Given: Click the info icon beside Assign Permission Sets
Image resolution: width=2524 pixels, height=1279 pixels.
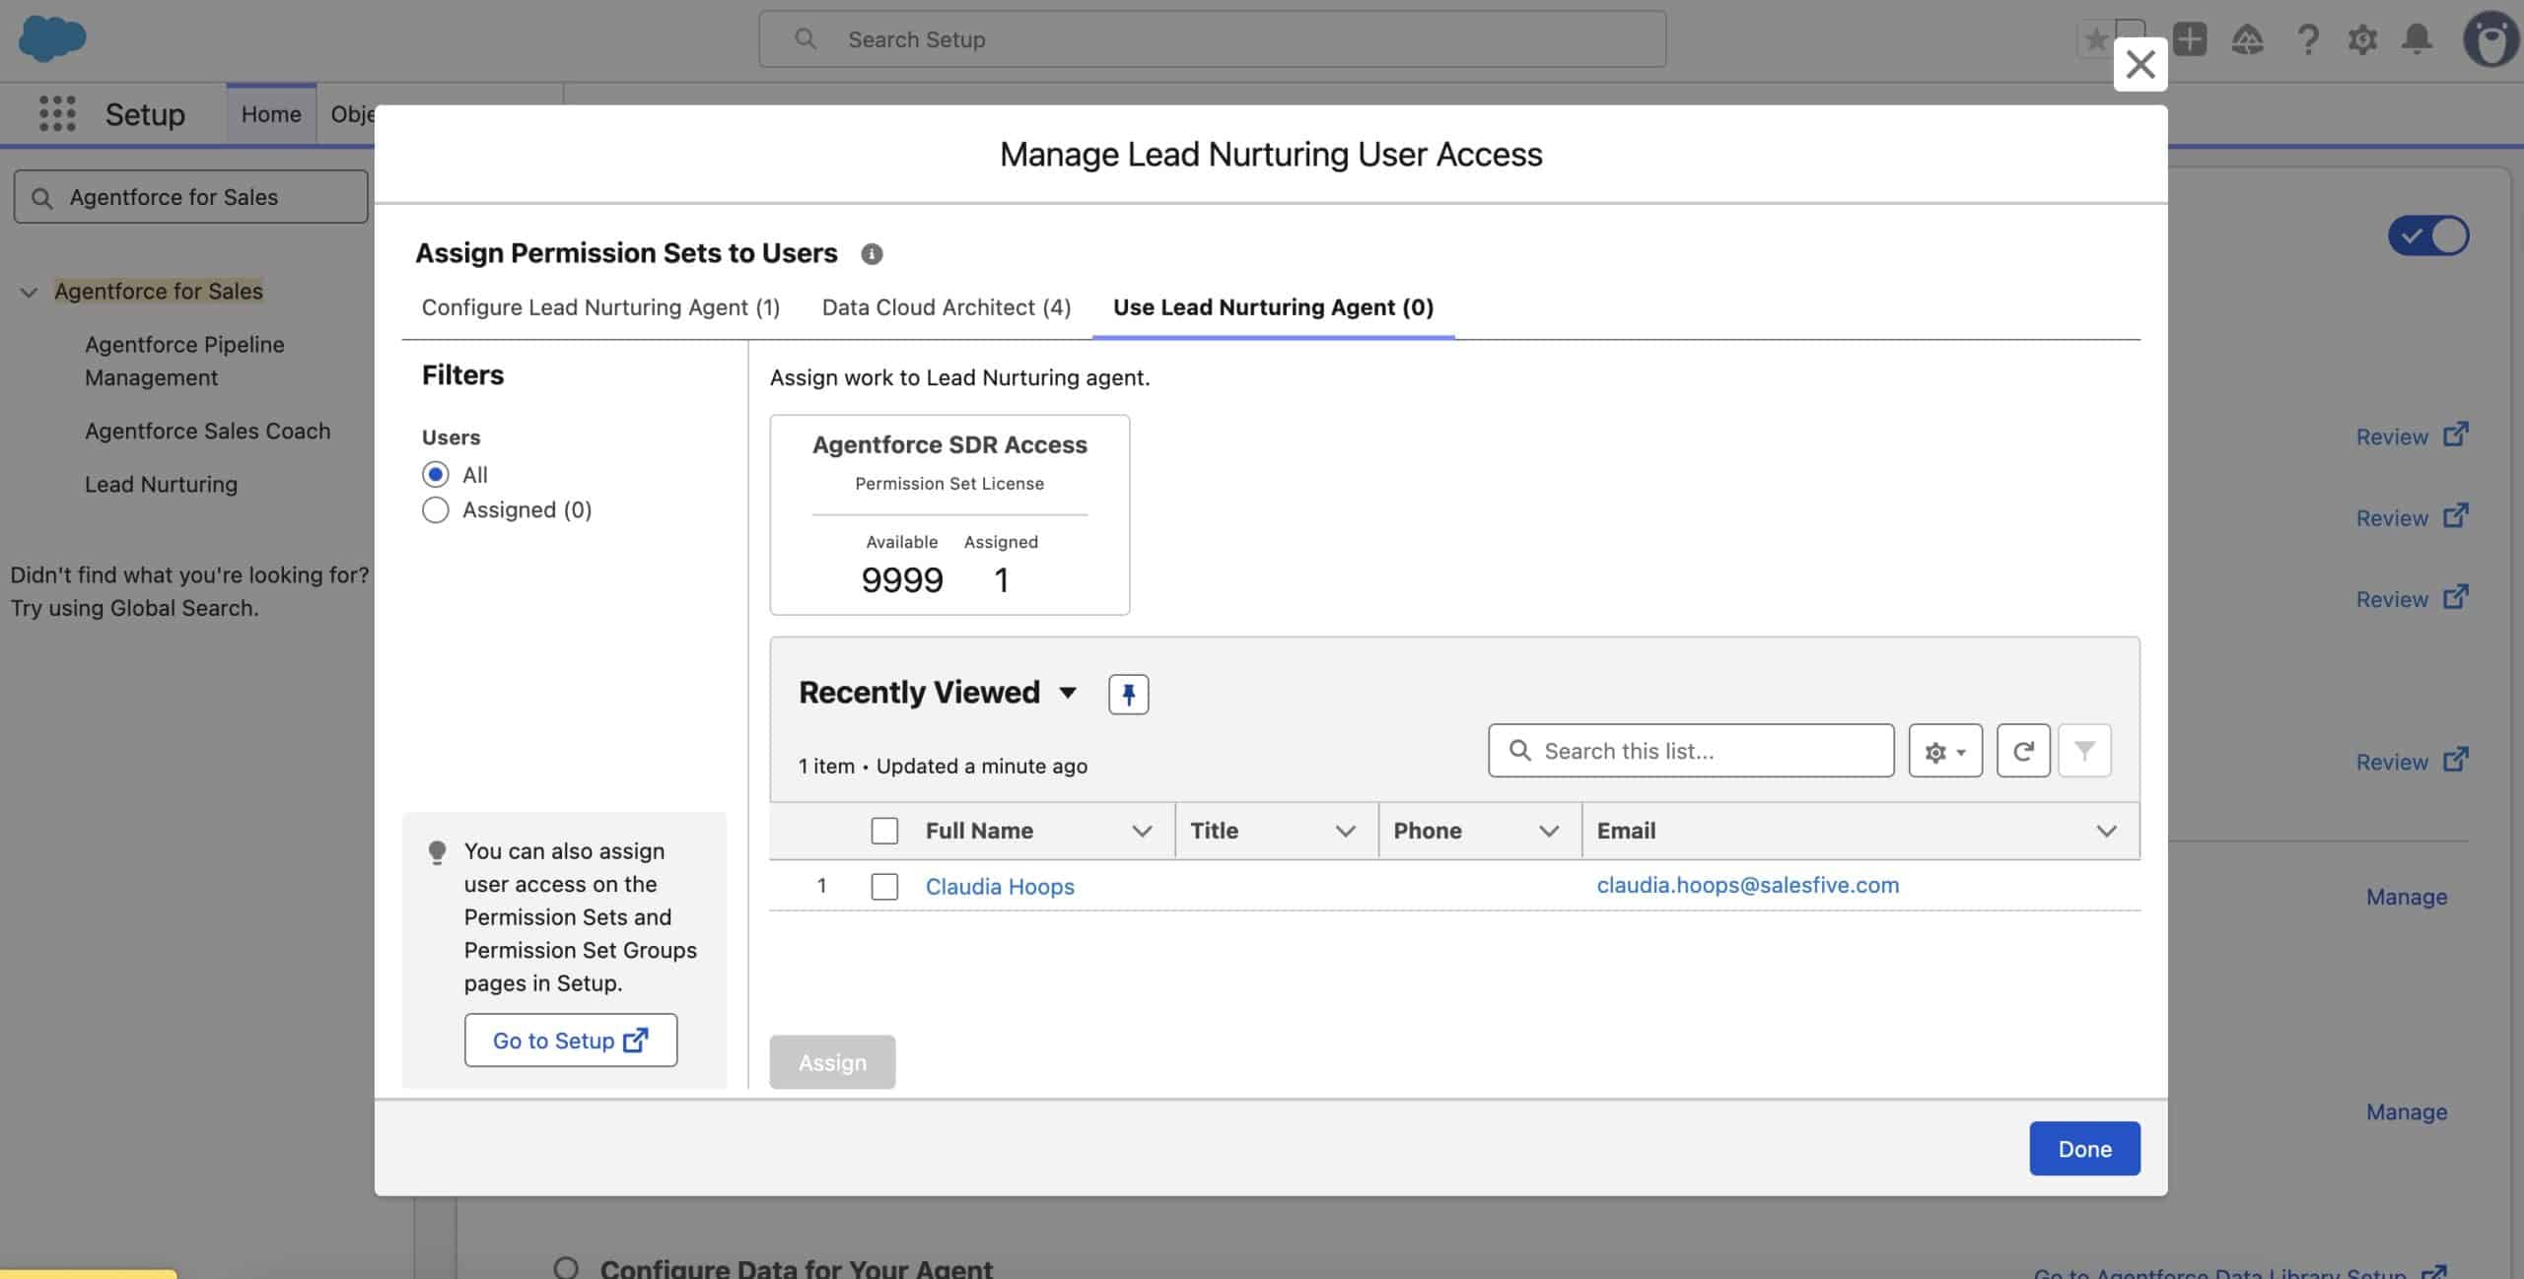Looking at the screenshot, I should tap(872, 254).
